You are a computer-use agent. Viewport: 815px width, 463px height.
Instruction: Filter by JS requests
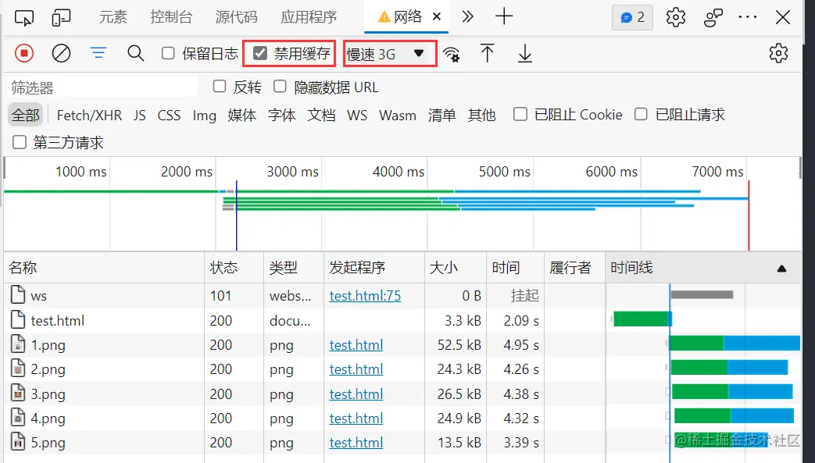(139, 116)
